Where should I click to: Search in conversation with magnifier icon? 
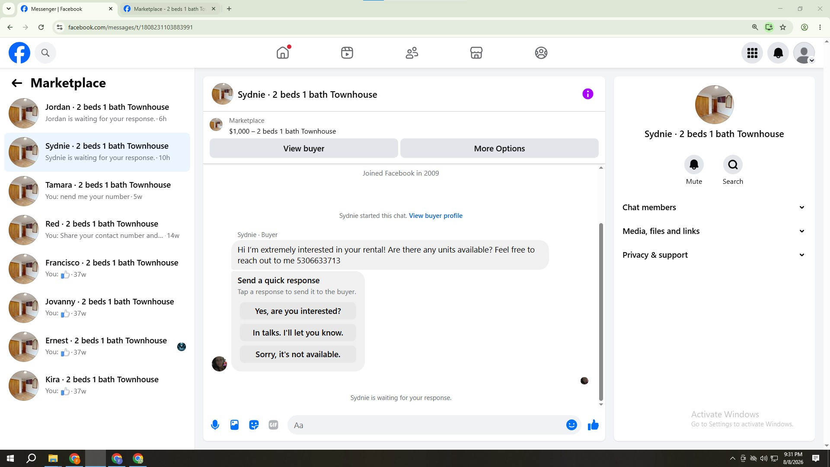(733, 165)
